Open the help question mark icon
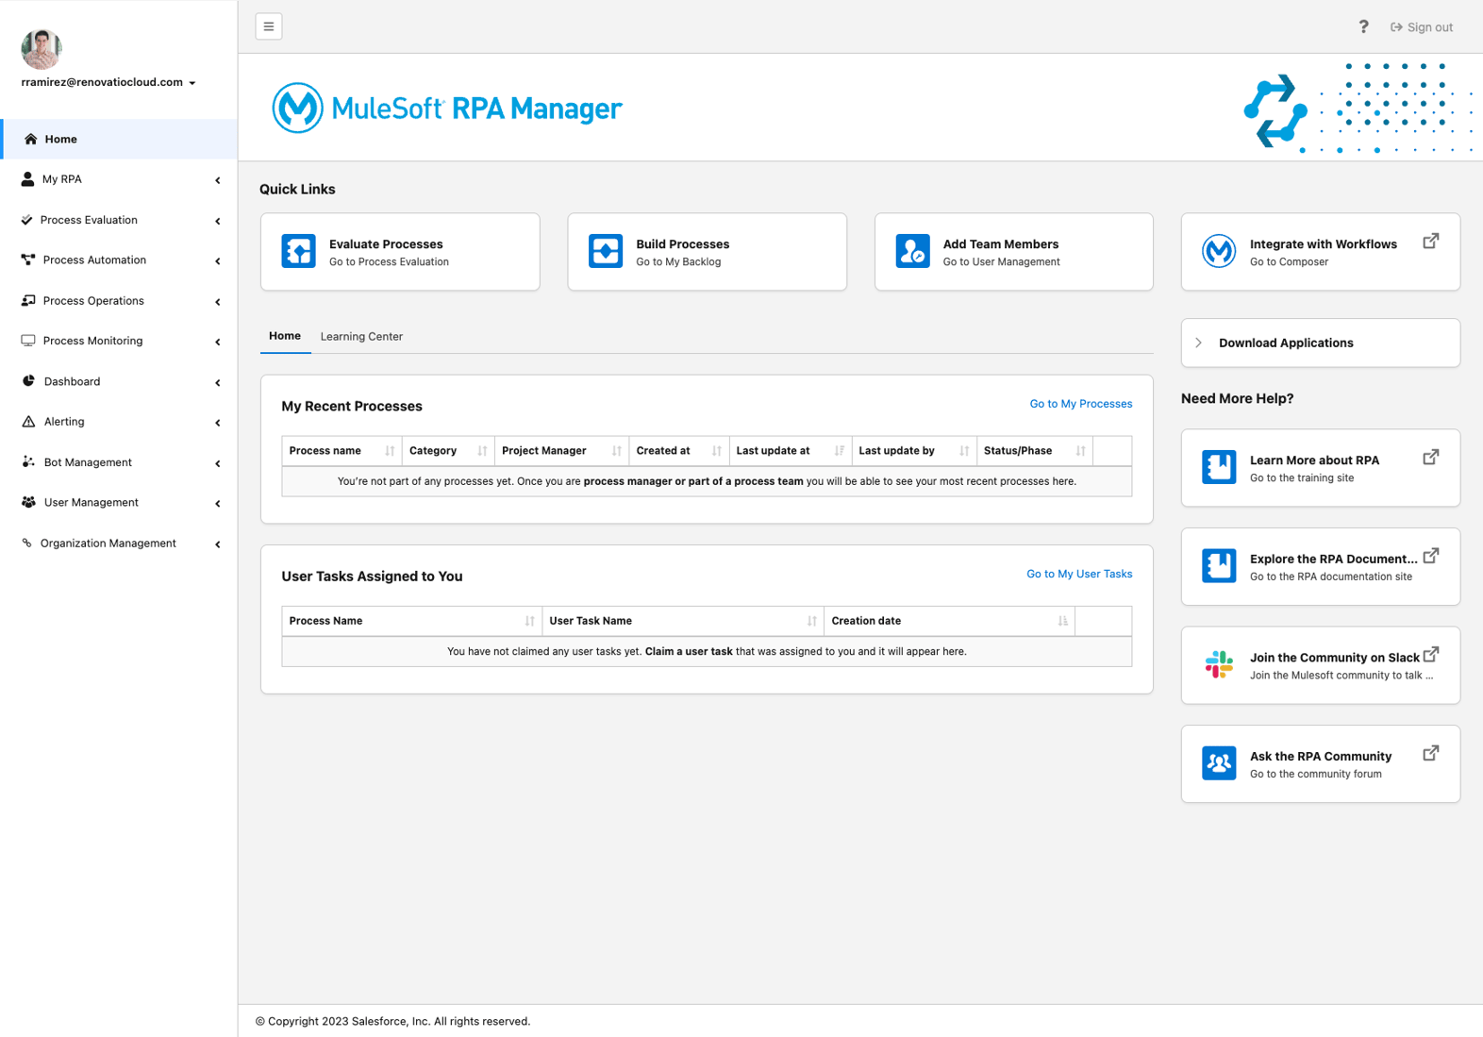 (x=1363, y=26)
